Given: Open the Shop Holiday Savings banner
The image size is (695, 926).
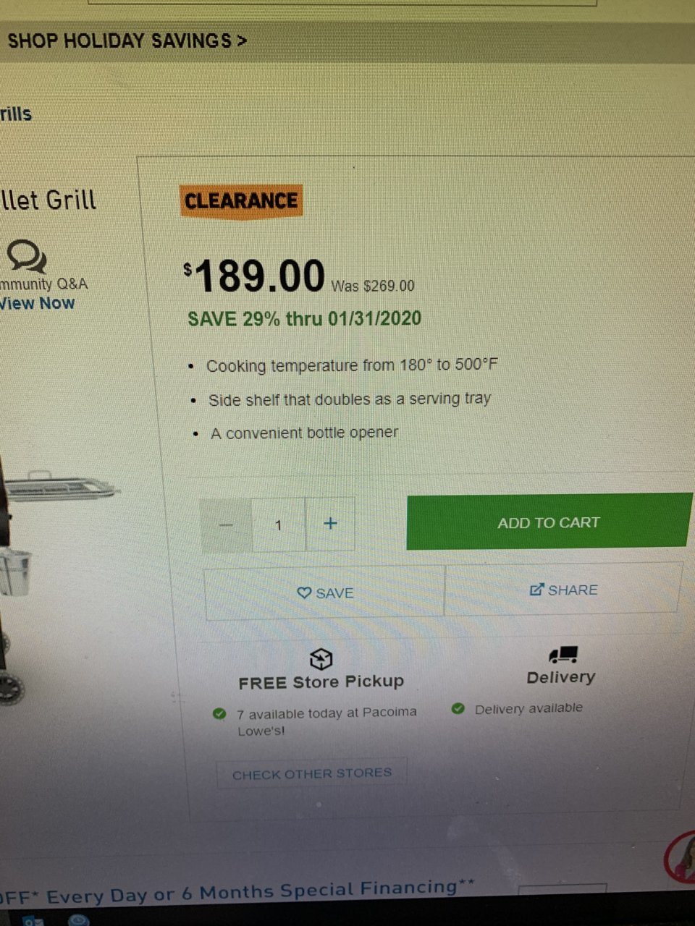Looking at the screenshot, I should (127, 41).
